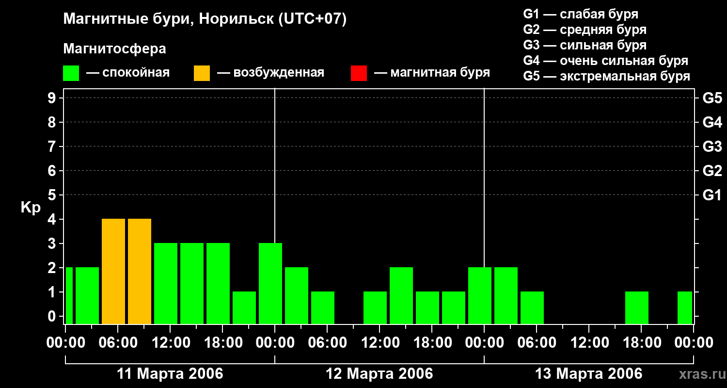Click the '12:00' time label for 13 Марта

click(589, 343)
